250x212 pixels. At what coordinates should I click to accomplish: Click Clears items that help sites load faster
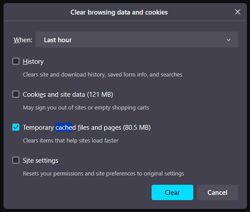click(71, 141)
